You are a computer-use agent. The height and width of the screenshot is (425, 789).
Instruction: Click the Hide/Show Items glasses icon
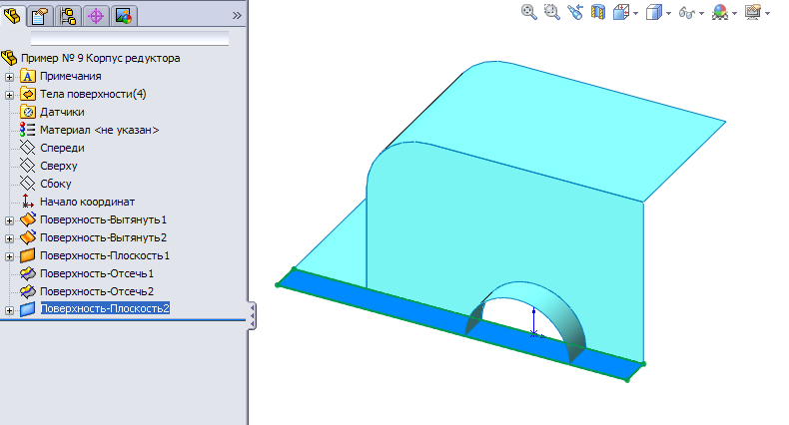pos(686,13)
